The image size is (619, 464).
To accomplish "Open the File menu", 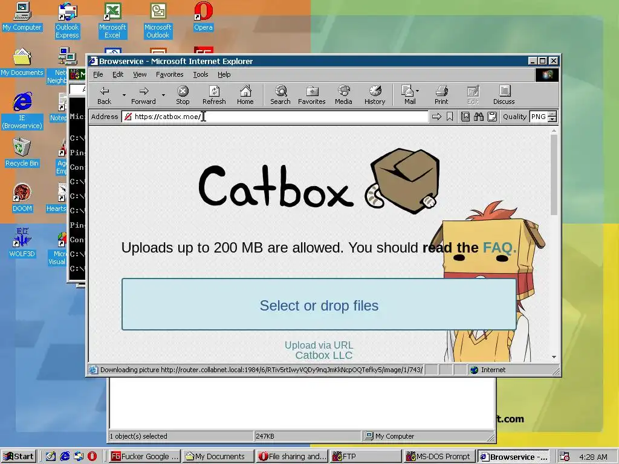I will [x=98, y=74].
